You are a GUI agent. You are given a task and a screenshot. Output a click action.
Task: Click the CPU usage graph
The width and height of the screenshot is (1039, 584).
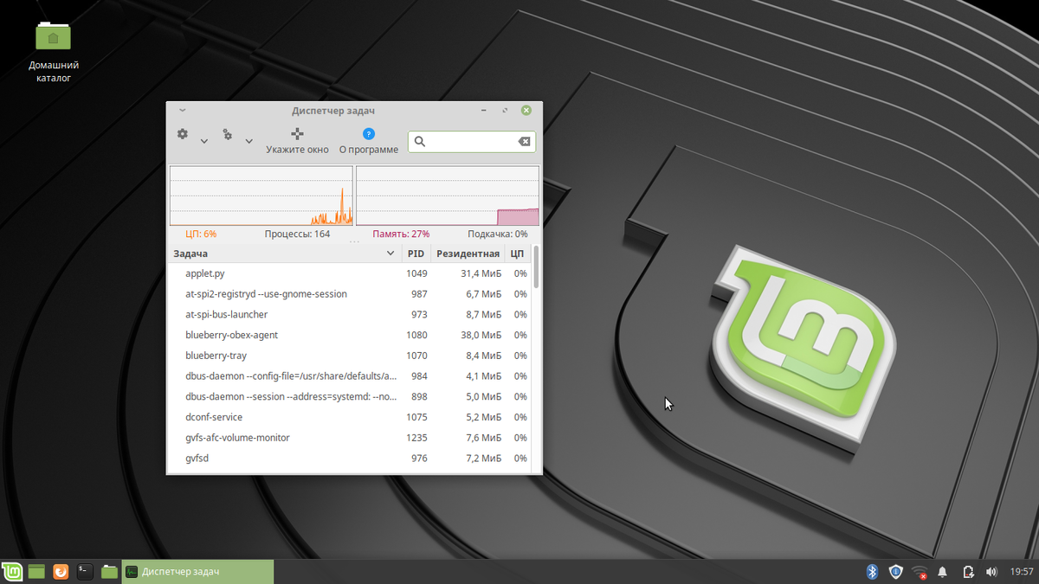tap(261, 196)
